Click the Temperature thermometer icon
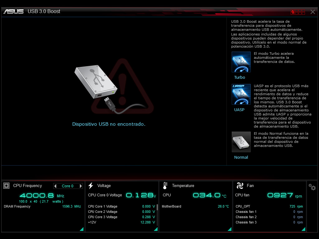The height and width of the screenshot is (239, 319). 165,186
